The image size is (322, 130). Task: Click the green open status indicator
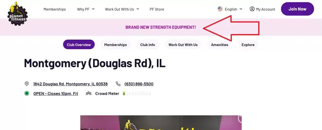(27, 93)
